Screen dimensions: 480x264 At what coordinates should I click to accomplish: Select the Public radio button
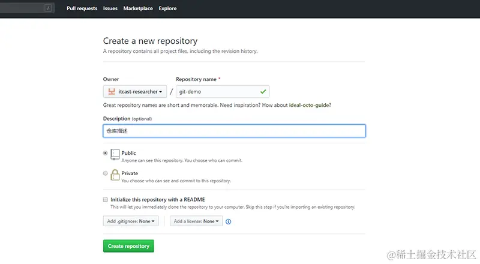[x=106, y=153]
